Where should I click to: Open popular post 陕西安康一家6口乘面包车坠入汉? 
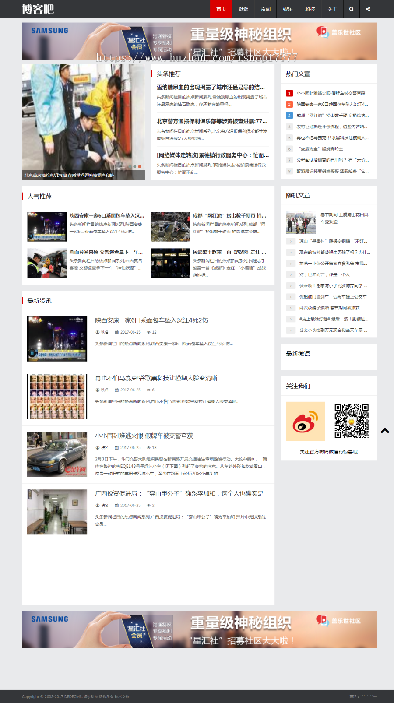tap(107, 216)
